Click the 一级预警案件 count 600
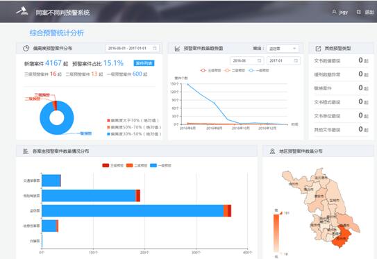Viewport: 377px width, 259px height. (137, 74)
